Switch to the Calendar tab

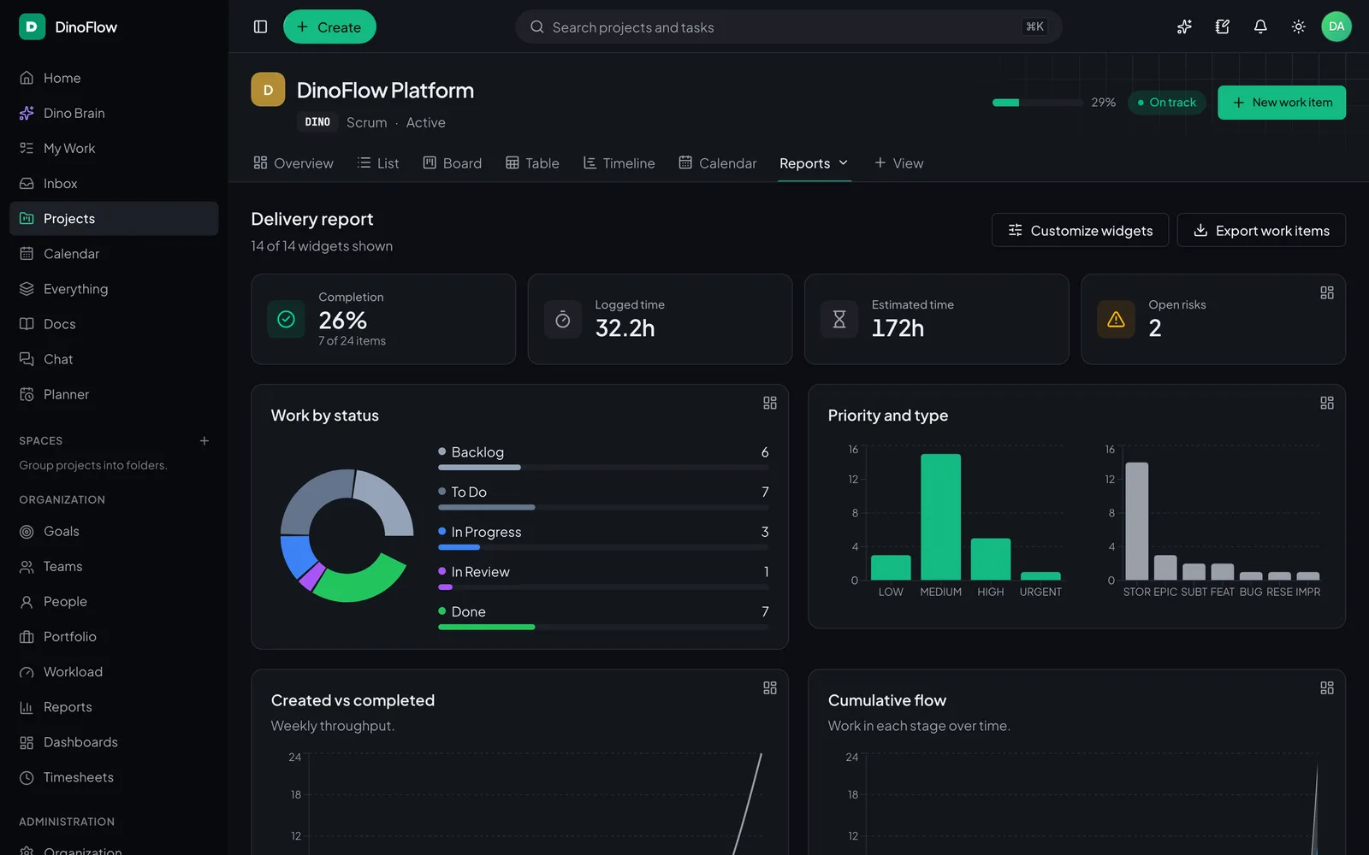(718, 162)
